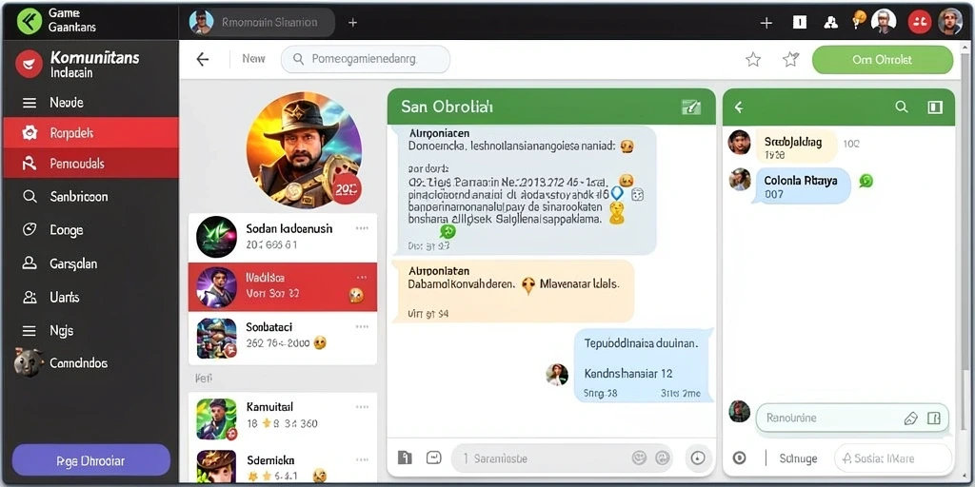Click the first emoji icon in the Saramiasbe field
Viewport: 975px width, 487px height.
pyautogui.click(x=639, y=458)
